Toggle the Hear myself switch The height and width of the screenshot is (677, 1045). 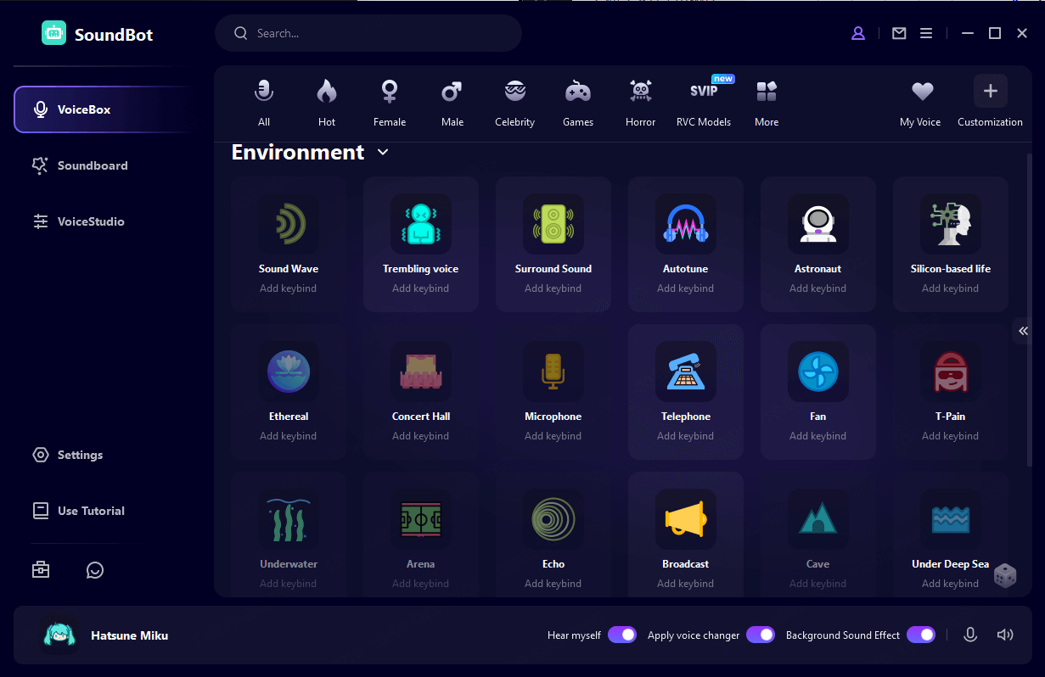pos(621,635)
